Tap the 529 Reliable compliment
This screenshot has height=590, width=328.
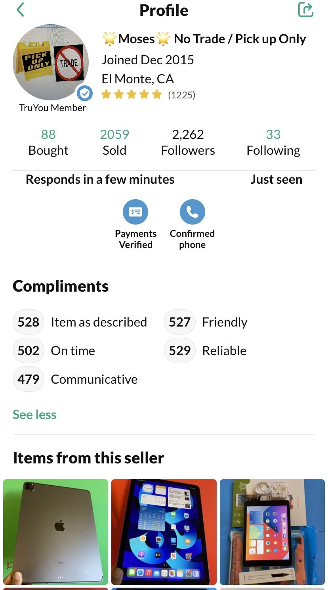(x=206, y=350)
